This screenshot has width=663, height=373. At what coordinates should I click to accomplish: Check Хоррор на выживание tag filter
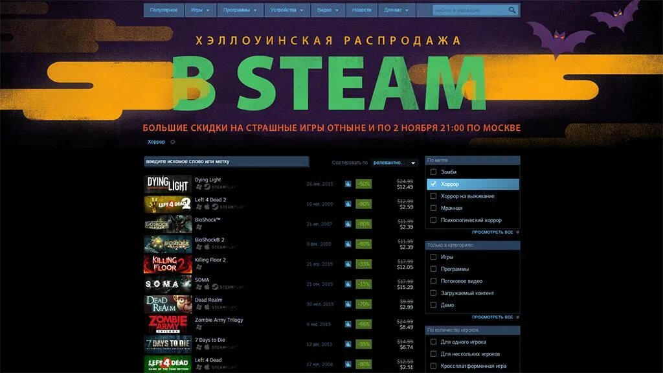[x=433, y=196]
